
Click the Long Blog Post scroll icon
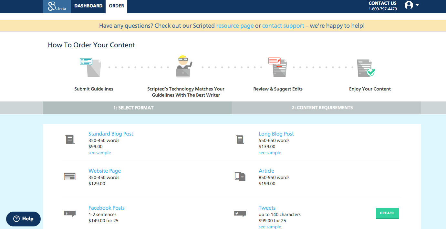pos(240,139)
